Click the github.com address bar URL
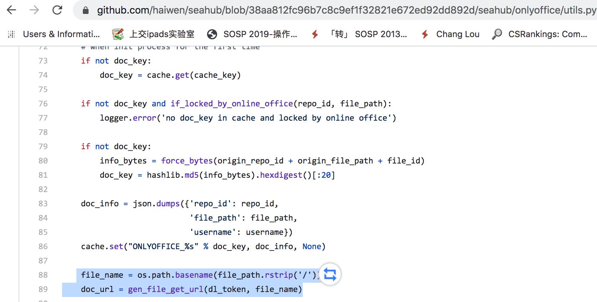Viewport: 597px width, 302px height. point(346,10)
